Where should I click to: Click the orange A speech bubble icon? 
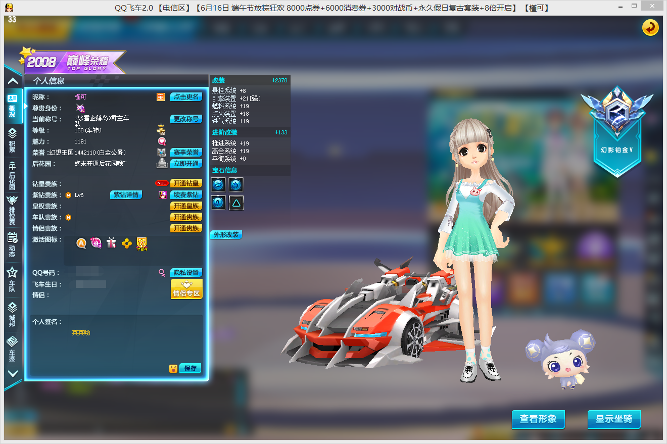81,243
